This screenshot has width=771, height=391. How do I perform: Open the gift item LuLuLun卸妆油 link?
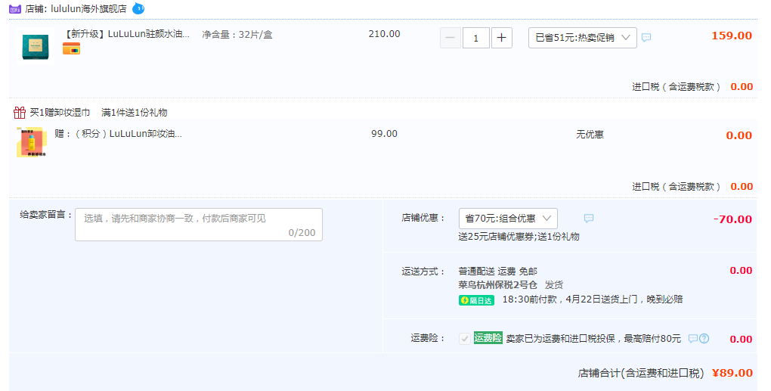tap(118, 134)
